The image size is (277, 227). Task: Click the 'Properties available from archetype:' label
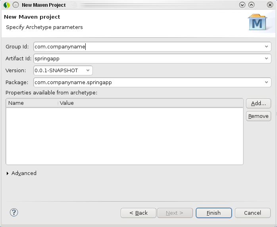pyautogui.click(x=52, y=92)
